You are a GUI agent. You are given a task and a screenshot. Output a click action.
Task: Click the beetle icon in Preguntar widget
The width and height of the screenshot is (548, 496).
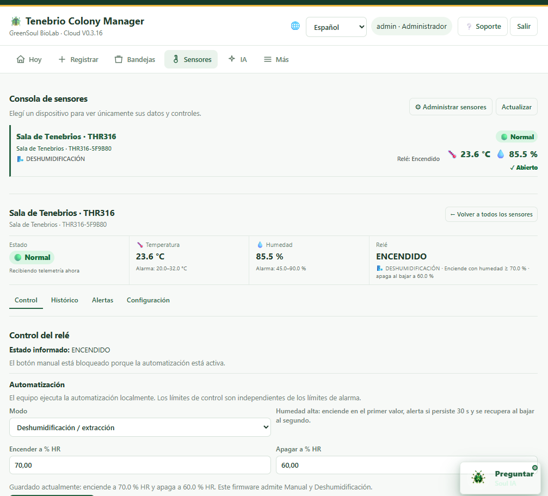(x=478, y=477)
